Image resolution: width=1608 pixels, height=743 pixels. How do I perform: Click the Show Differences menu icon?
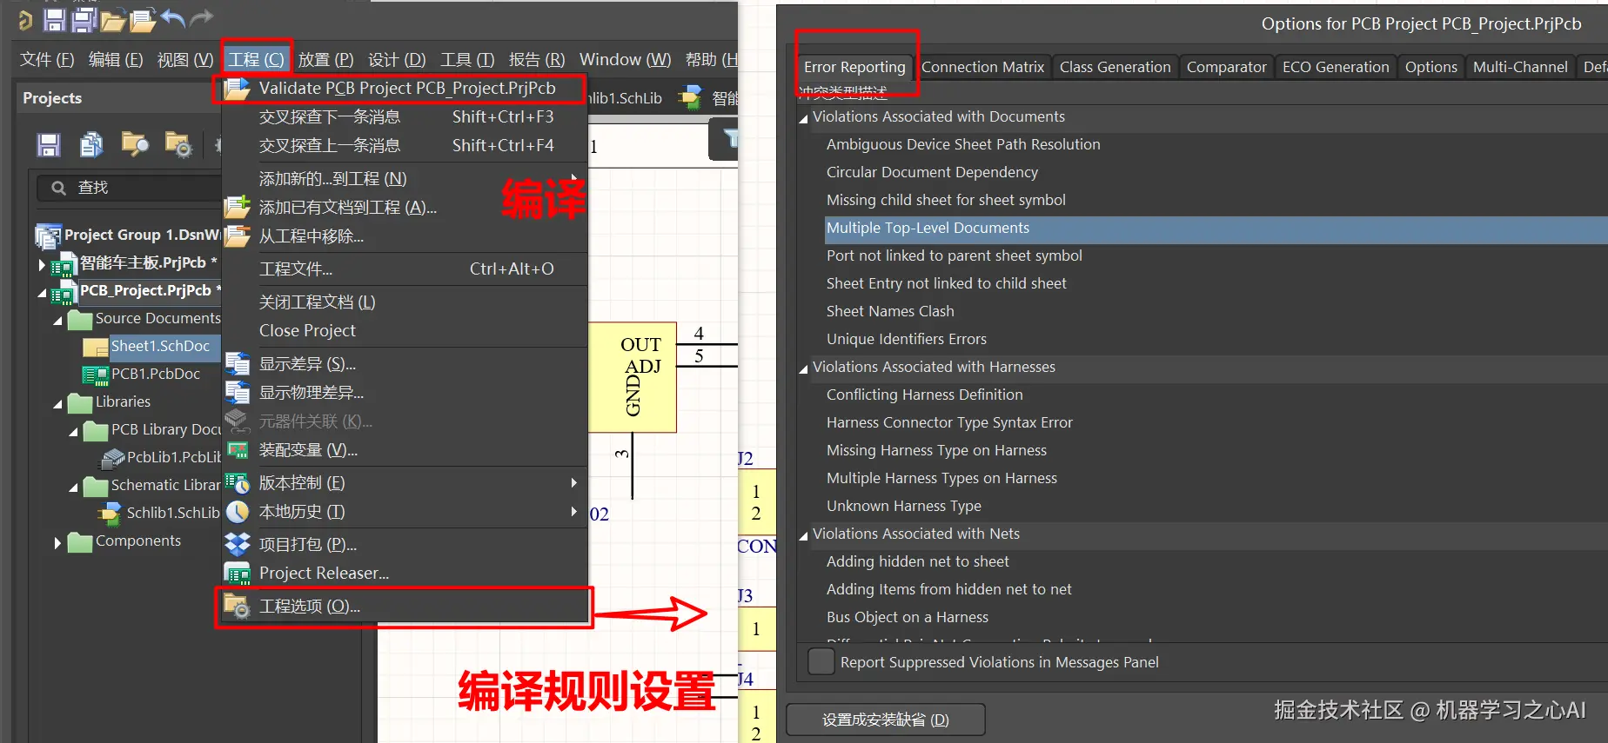point(238,363)
